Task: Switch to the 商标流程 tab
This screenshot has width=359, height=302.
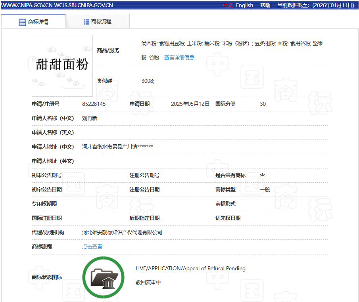Action: pos(98,22)
